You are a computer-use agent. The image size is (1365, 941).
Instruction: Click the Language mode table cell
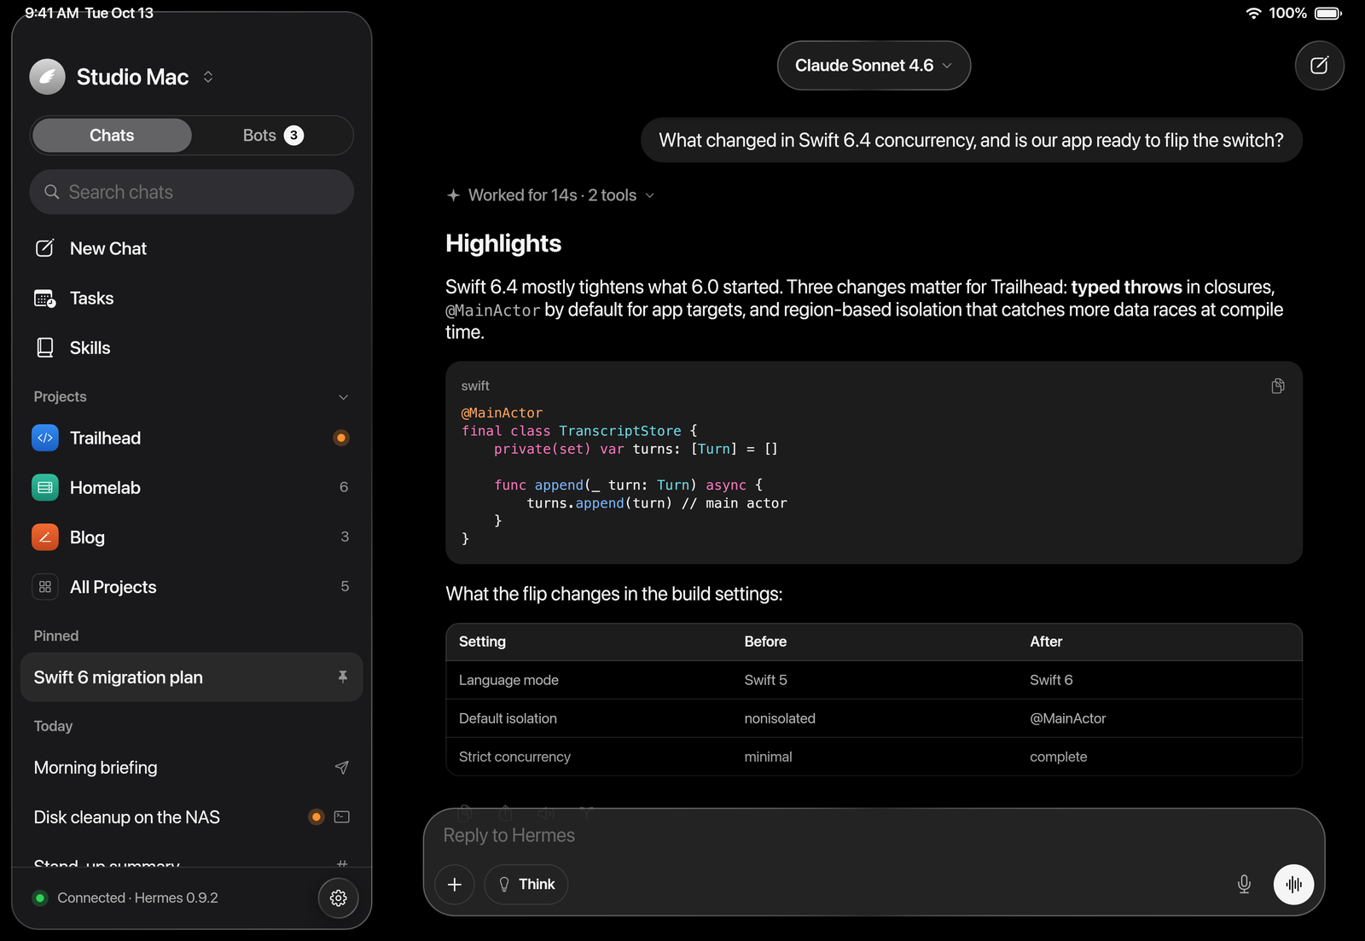click(508, 680)
